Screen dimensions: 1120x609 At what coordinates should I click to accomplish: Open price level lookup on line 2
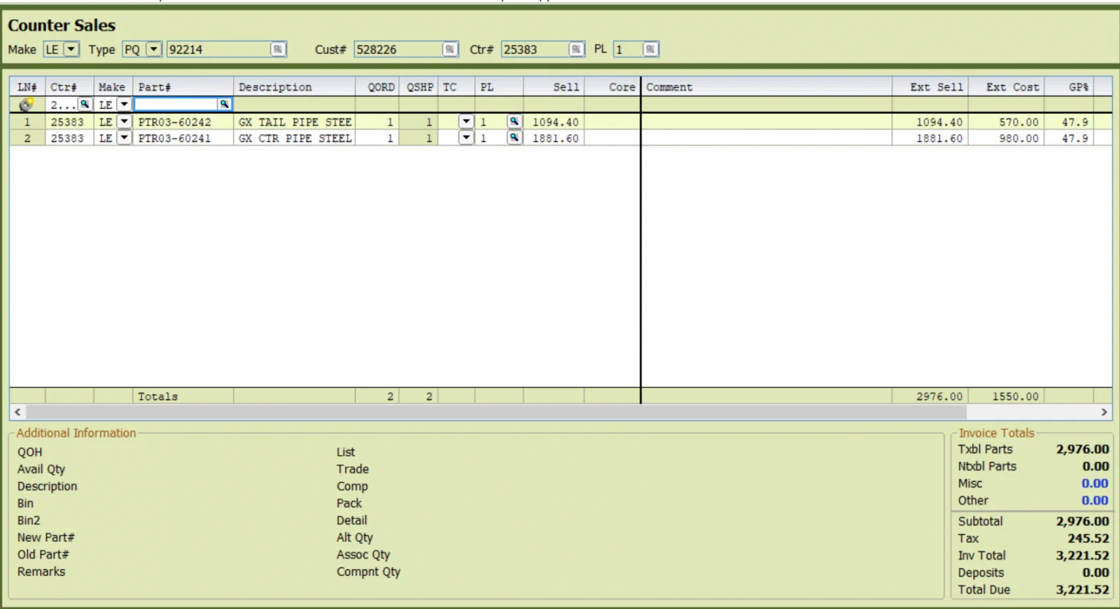514,138
